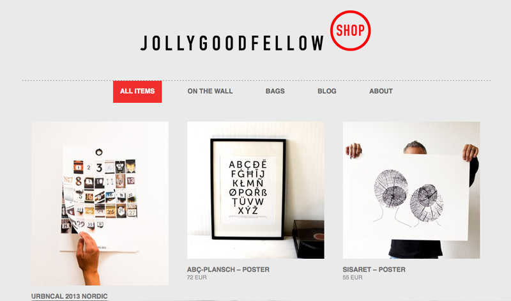Click the JOLLYGOODFELLOW wordmark logo
This screenshot has width=511, height=301.
(x=232, y=43)
